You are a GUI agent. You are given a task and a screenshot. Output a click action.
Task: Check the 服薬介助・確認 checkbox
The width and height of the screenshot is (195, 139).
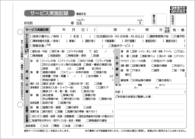tap(42, 107)
